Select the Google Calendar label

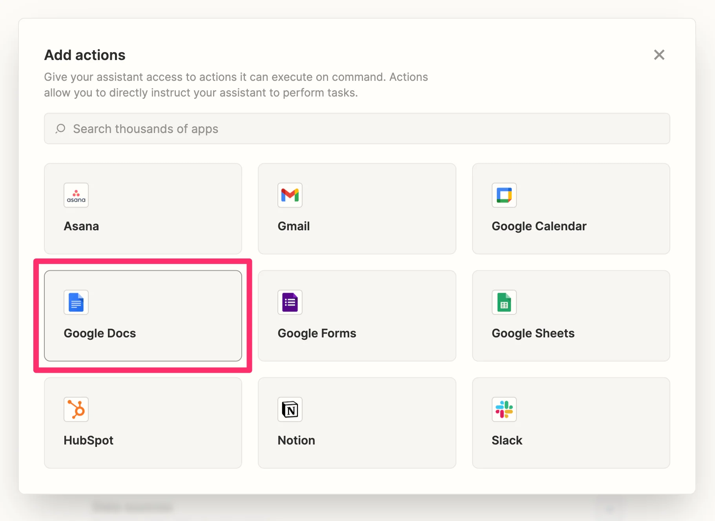tap(539, 226)
